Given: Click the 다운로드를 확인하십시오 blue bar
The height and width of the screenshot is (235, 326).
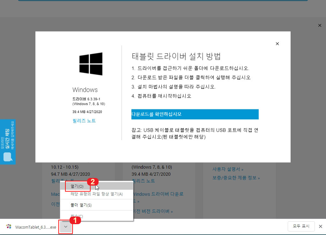Looking at the screenshot, I should tap(195, 114).
